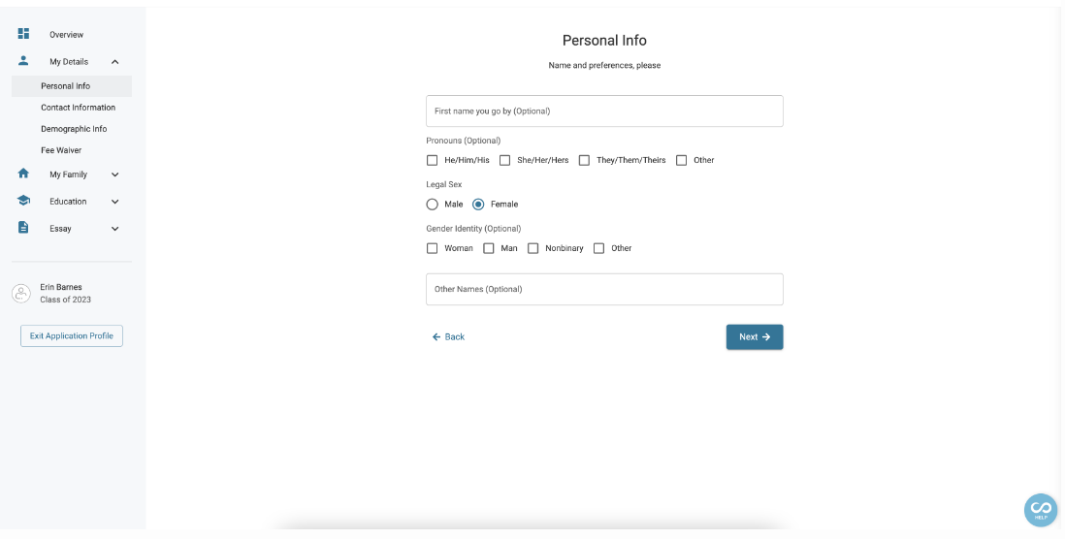Click Erin Barnes profile avatar icon

(21, 294)
